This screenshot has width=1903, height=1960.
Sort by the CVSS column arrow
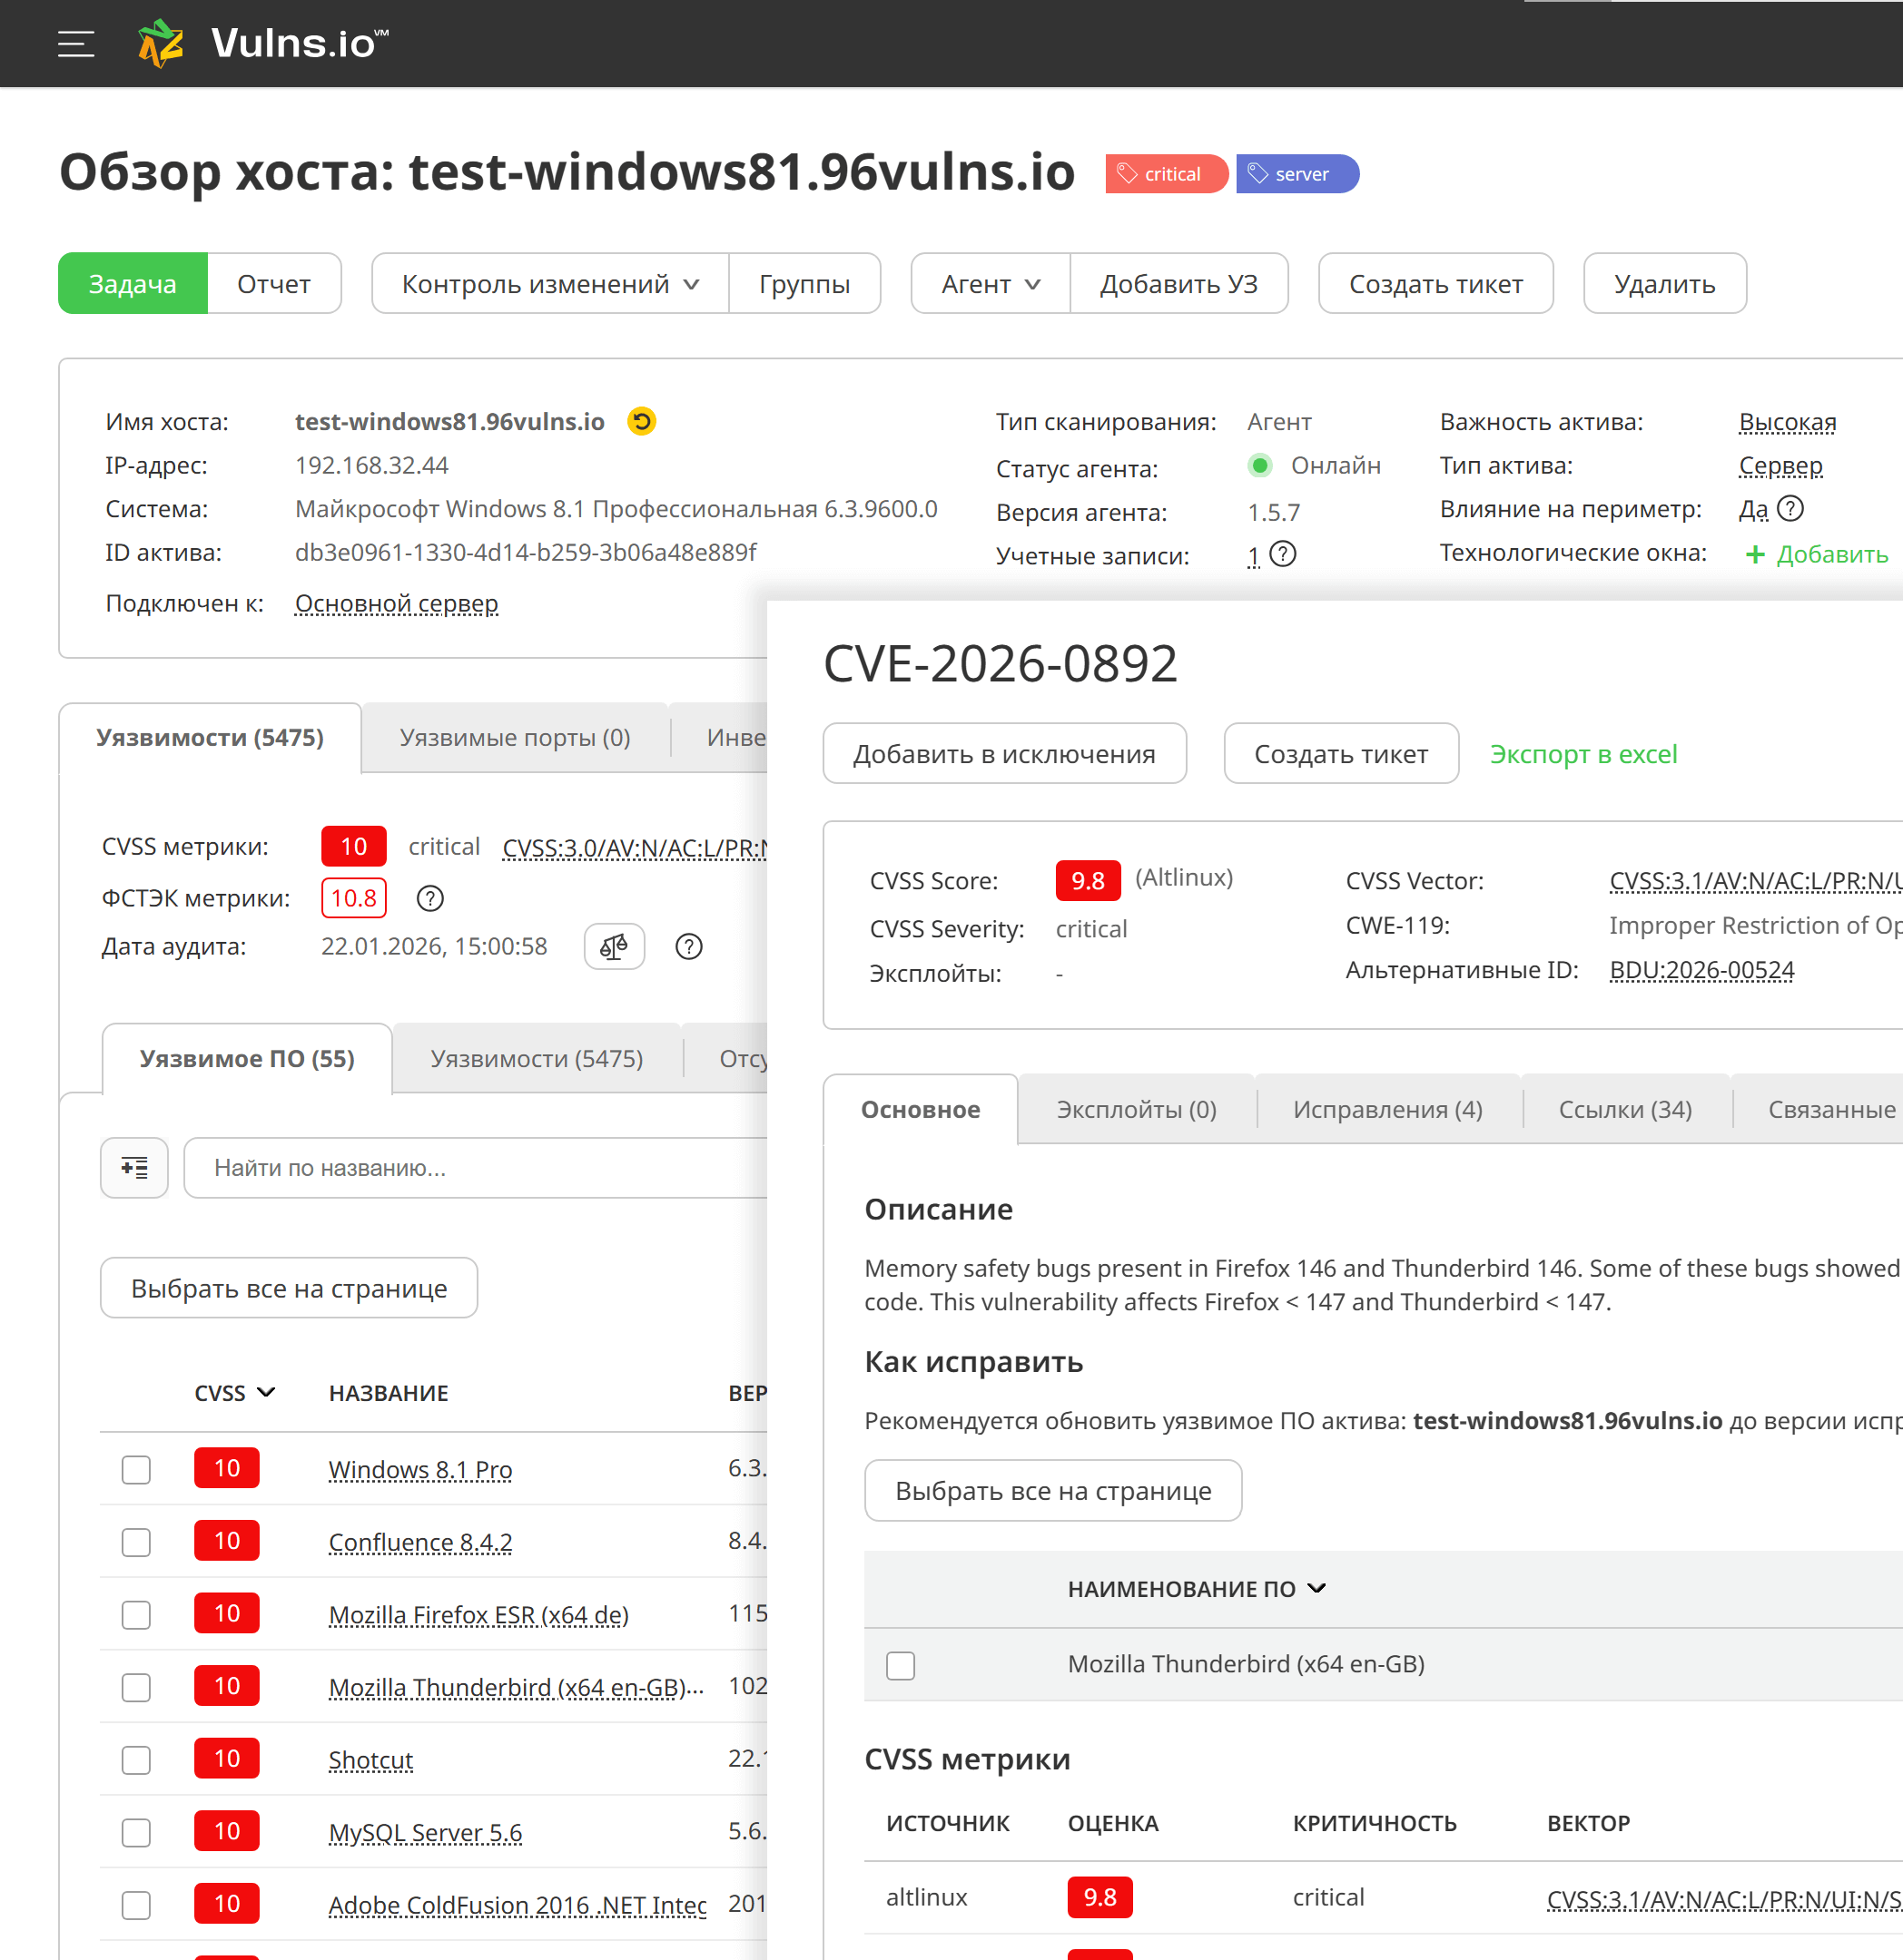[x=266, y=1392]
